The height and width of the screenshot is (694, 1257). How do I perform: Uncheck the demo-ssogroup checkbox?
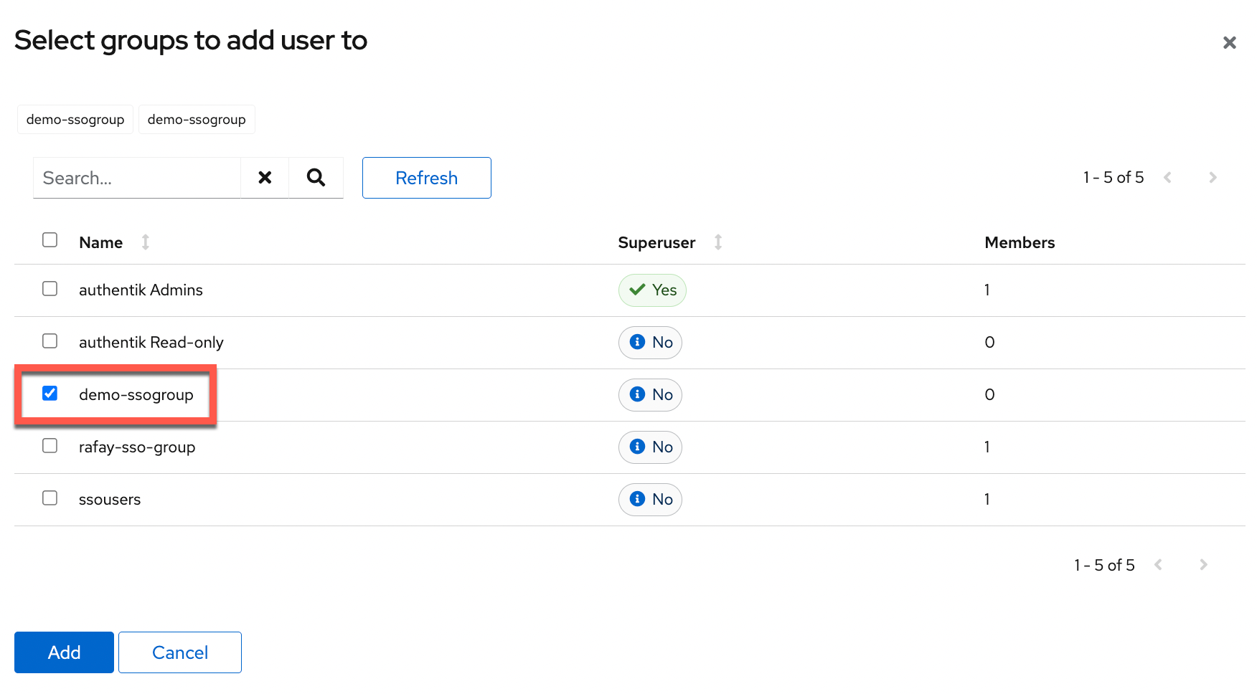tap(50, 393)
